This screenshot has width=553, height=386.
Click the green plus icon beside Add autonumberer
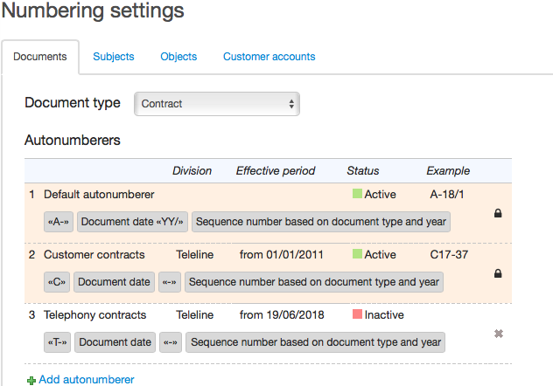pyautogui.click(x=31, y=381)
